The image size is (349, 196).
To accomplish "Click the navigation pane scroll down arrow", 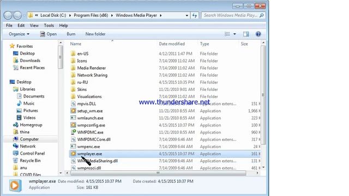I will (x=61, y=173).
